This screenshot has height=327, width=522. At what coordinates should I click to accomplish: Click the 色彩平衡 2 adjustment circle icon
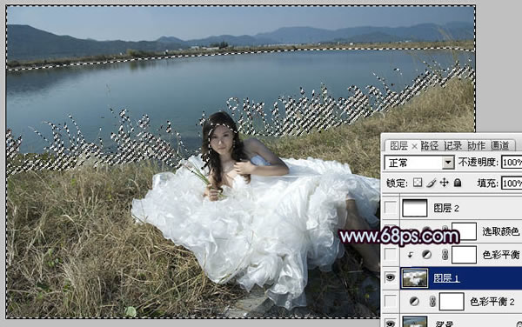pyautogui.click(x=414, y=302)
